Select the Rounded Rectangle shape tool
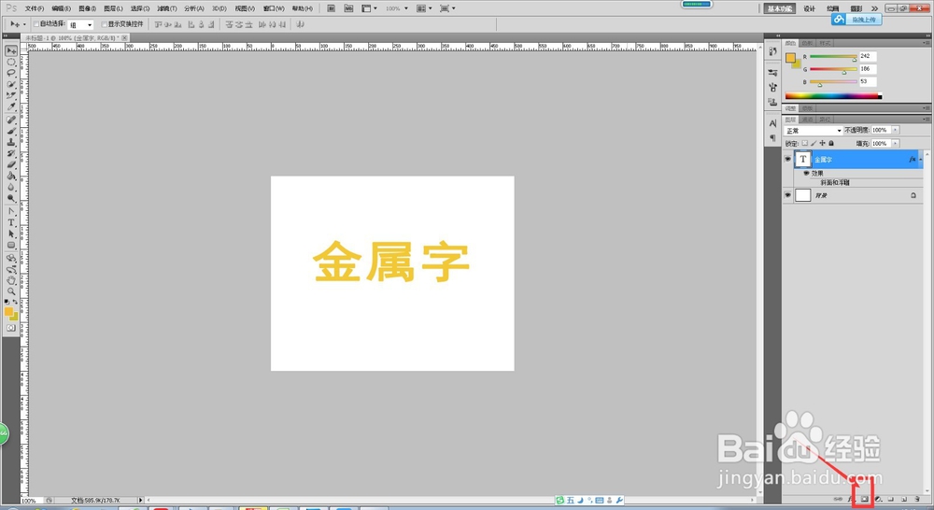The width and height of the screenshot is (934, 510). [x=11, y=245]
